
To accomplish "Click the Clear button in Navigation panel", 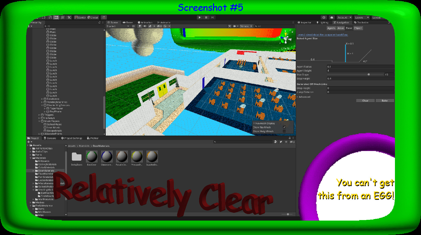I will tap(365, 100).
